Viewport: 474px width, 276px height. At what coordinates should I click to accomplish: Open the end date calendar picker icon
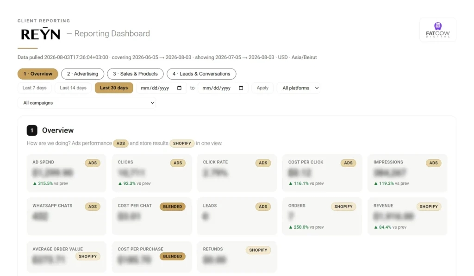point(241,88)
